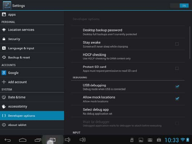Open Accessibility settings
The image size is (192, 144).
point(32,106)
